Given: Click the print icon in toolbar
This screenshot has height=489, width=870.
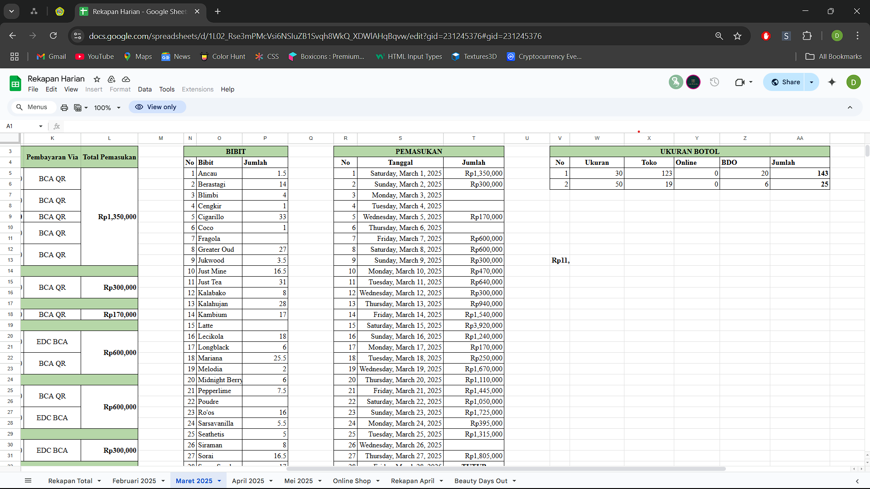Looking at the screenshot, I should coord(64,107).
